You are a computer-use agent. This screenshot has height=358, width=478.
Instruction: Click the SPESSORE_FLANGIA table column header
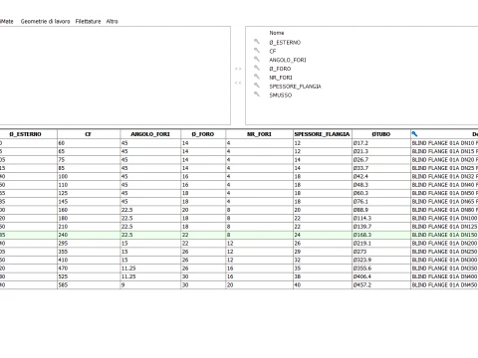pyautogui.click(x=323, y=134)
